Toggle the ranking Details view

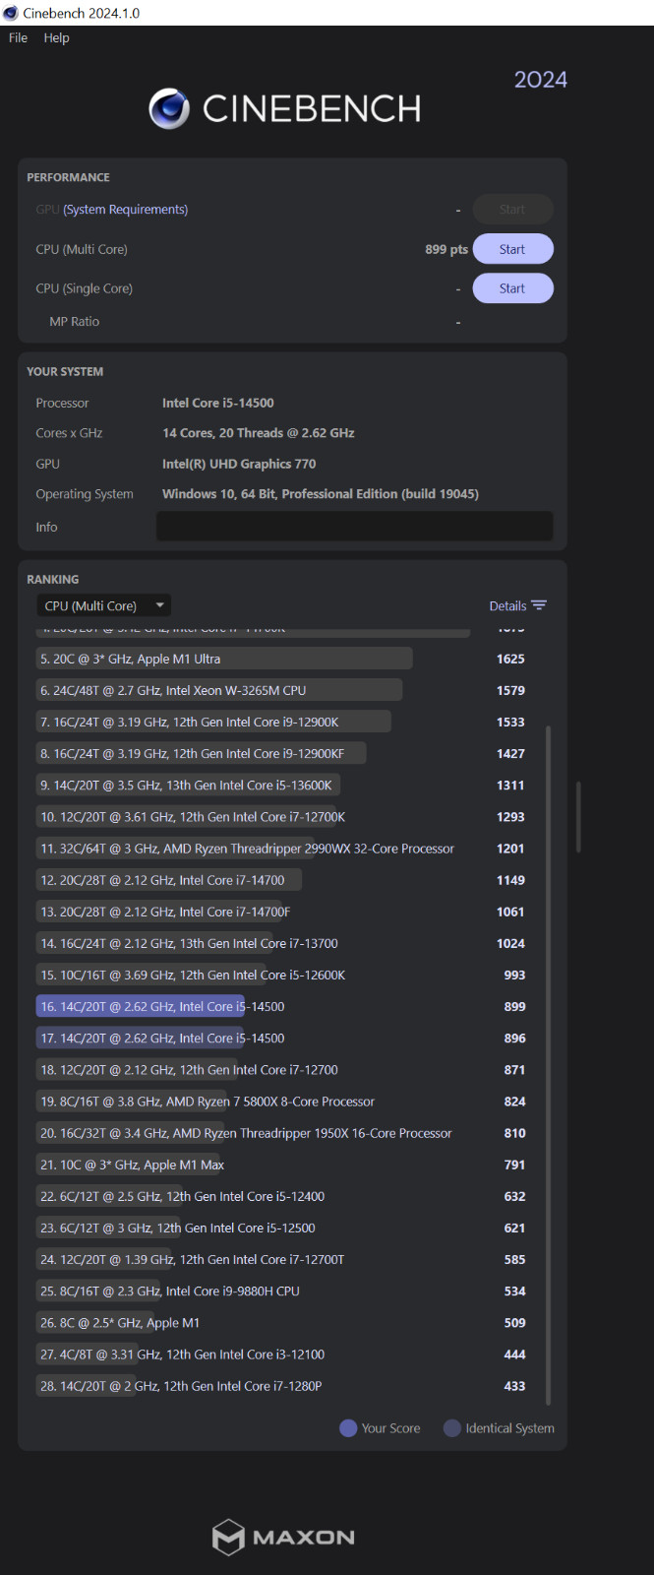click(517, 606)
